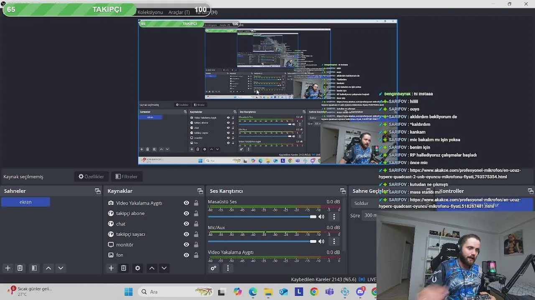The image size is (535, 300).
Task: Undock the Sahneler panel
Action: click(x=98, y=191)
